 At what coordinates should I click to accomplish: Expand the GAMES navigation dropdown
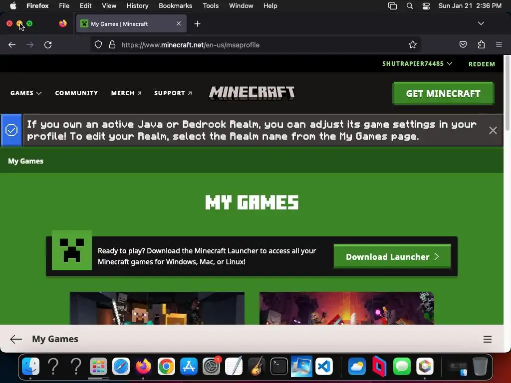26,93
